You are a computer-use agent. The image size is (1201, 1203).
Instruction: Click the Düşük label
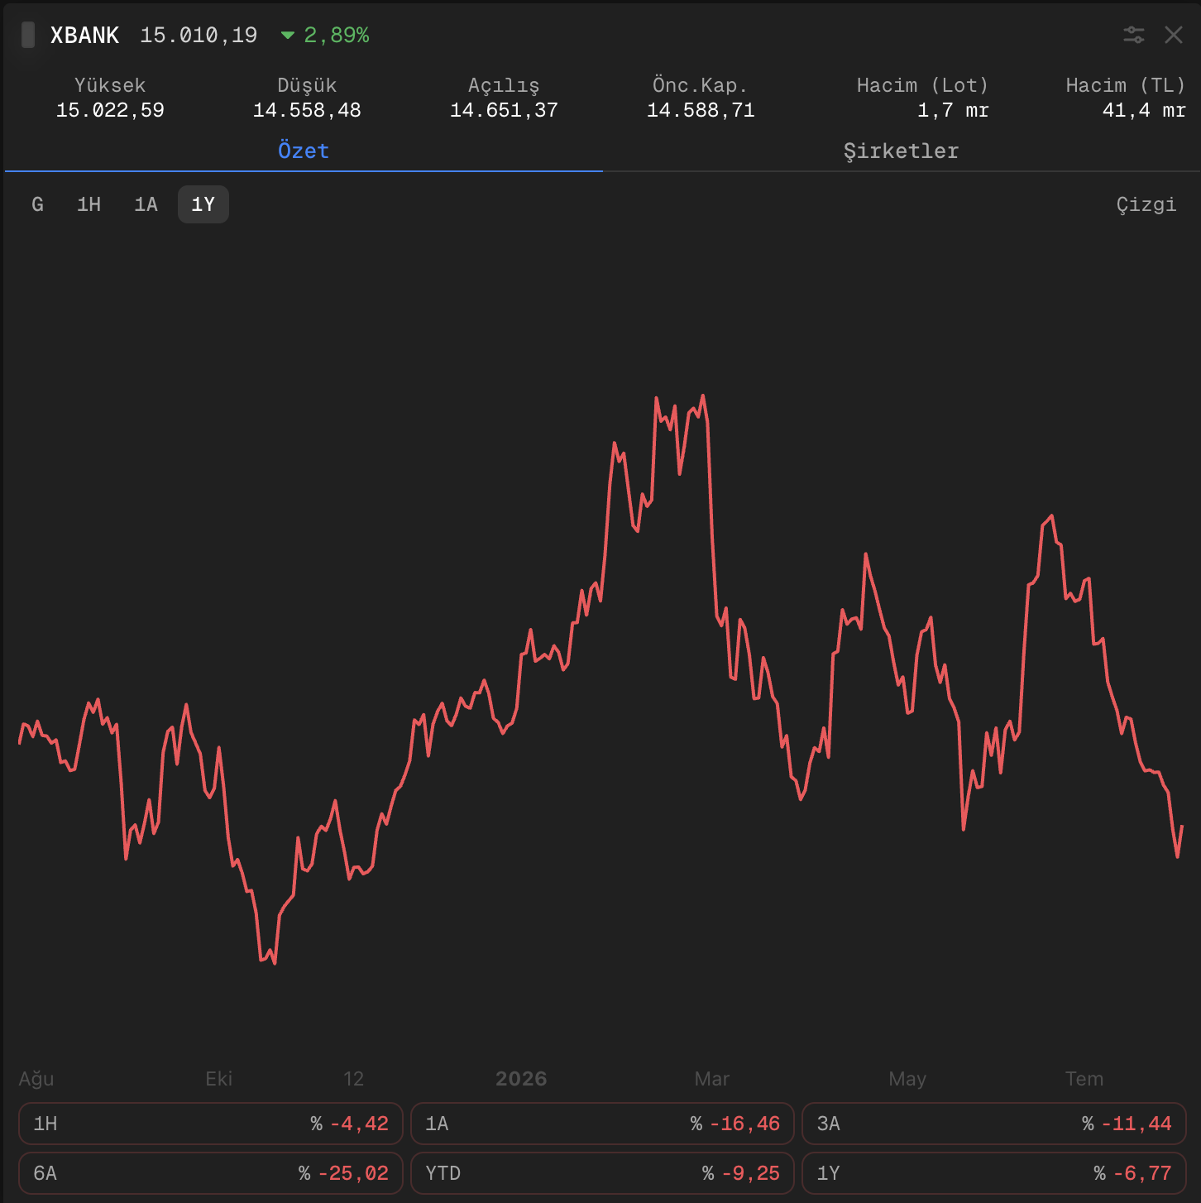(307, 85)
